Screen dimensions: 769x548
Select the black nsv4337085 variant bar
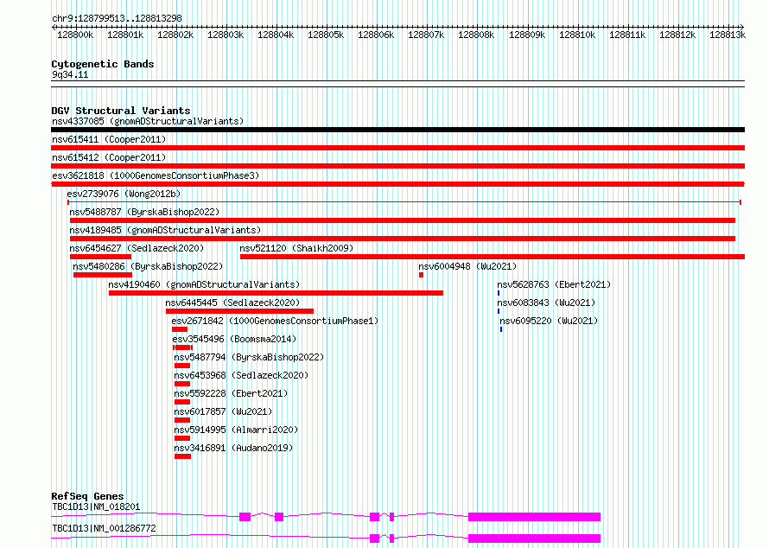(x=397, y=130)
